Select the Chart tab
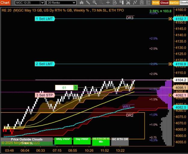 (5, 2)
